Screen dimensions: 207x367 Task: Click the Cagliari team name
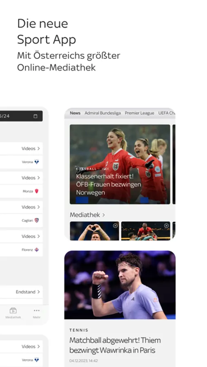pos(27,221)
